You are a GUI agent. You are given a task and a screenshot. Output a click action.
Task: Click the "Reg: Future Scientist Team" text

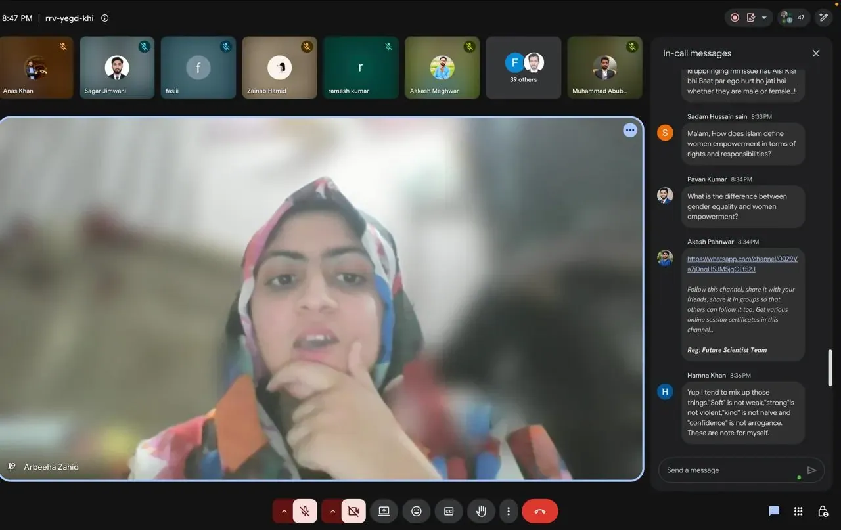727,350
